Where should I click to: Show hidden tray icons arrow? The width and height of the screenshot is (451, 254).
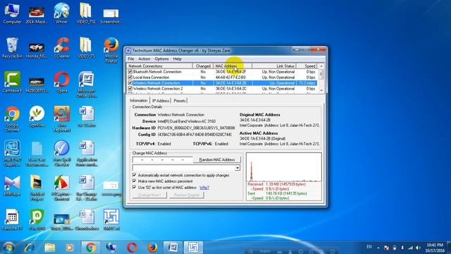click(378, 248)
